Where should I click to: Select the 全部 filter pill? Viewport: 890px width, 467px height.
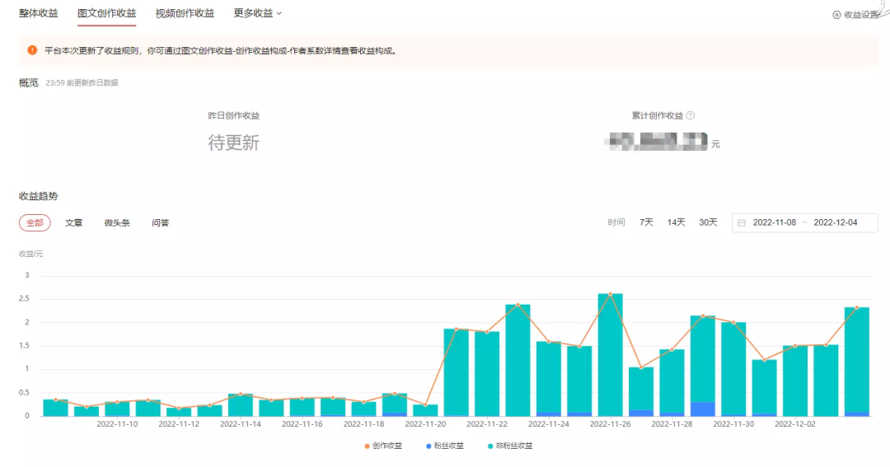[35, 223]
